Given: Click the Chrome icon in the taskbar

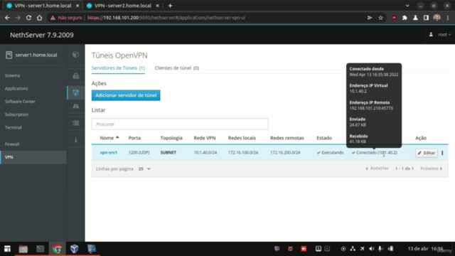Looking at the screenshot, I should point(57,249).
